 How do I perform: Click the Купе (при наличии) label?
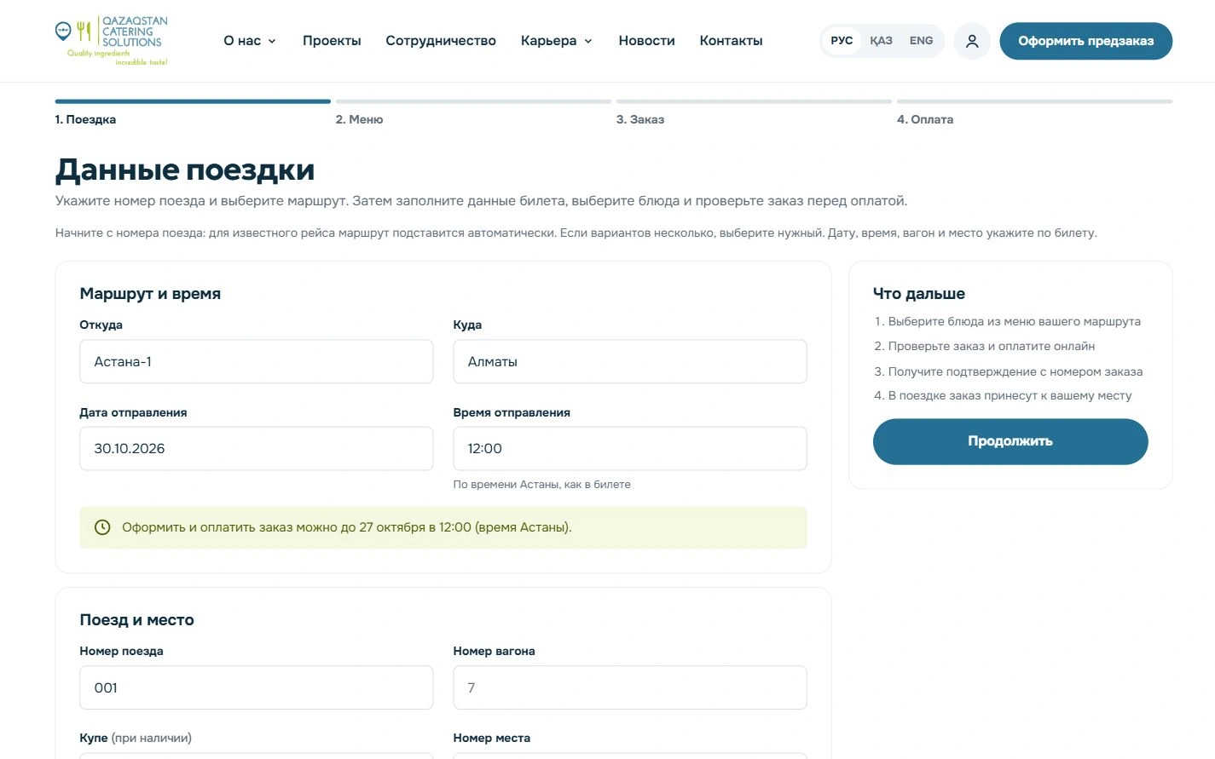(x=136, y=739)
